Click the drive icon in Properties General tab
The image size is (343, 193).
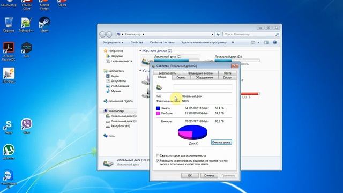coord(159,87)
